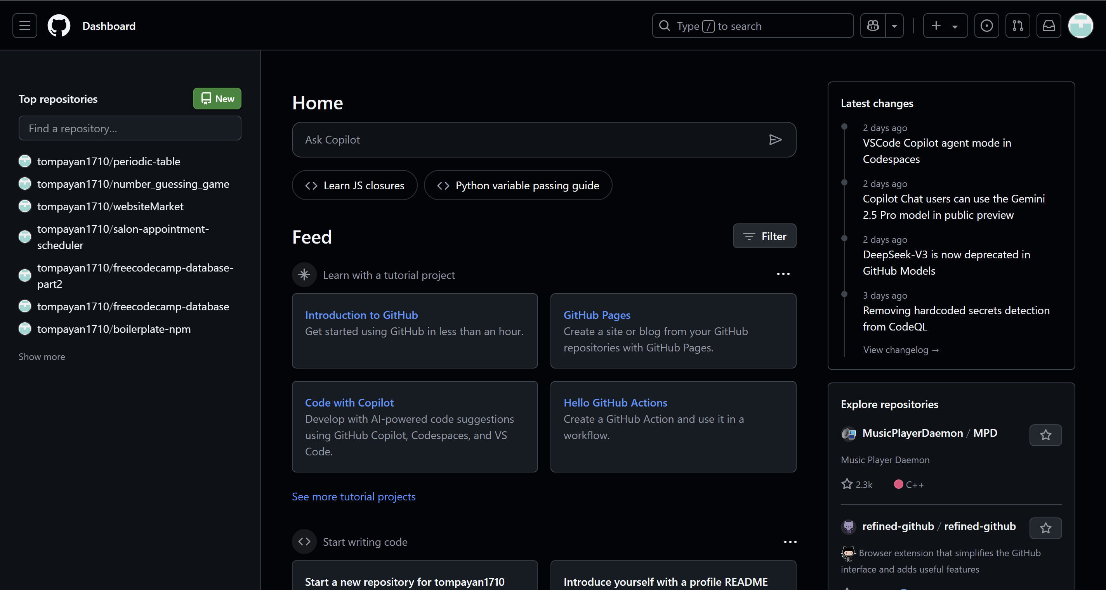The height and width of the screenshot is (590, 1106).
Task: Focus the Find a repository field
Action: tap(130, 128)
